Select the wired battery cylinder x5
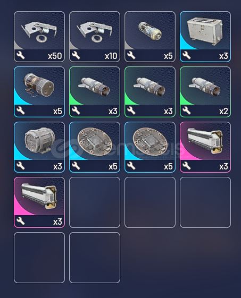The image size is (241, 298). point(39,92)
